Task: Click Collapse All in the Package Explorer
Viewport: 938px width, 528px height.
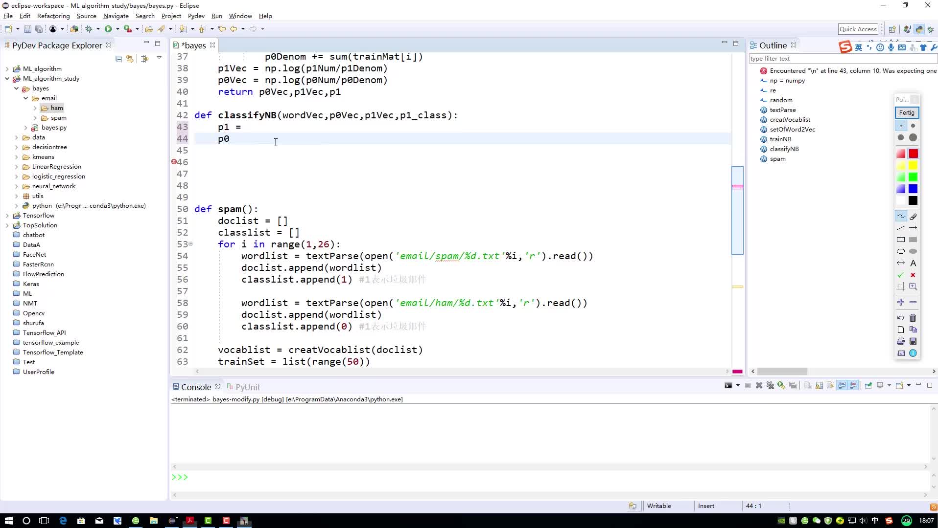Action: [118, 59]
